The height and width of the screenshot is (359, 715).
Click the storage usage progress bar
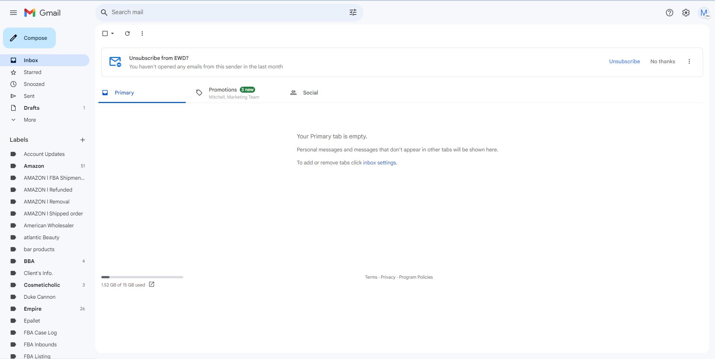(142, 277)
